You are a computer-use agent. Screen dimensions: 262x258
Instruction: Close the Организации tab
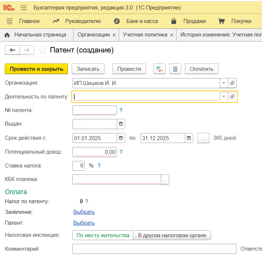pos(114,35)
